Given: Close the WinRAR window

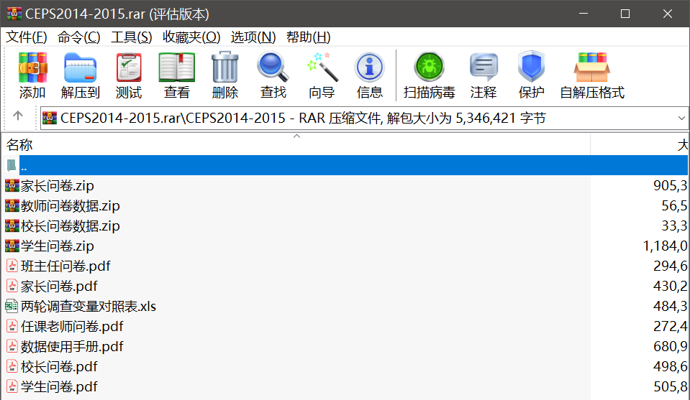Looking at the screenshot, I should click(667, 14).
